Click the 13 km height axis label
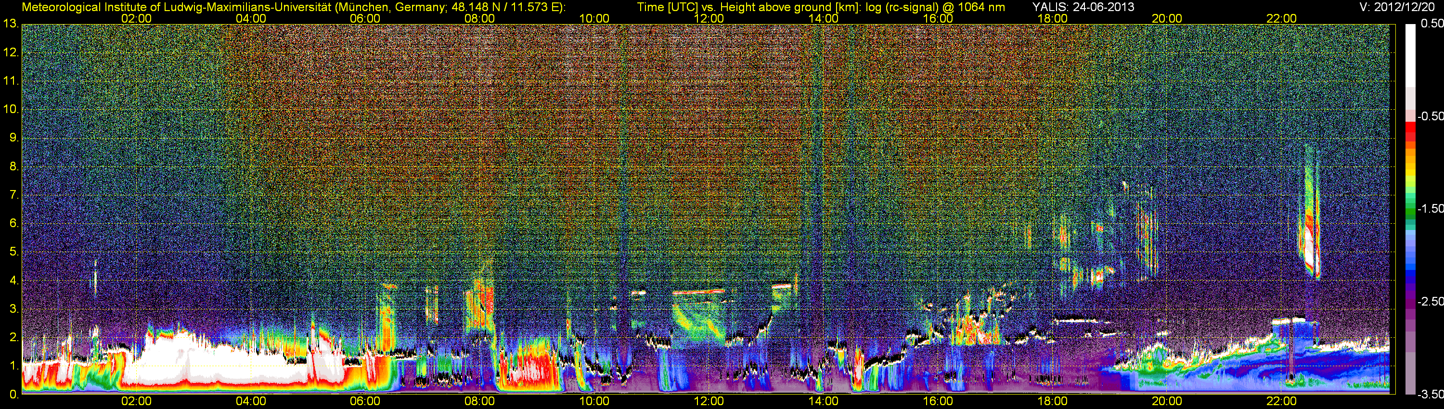The width and height of the screenshot is (1444, 409). (x=11, y=24)
